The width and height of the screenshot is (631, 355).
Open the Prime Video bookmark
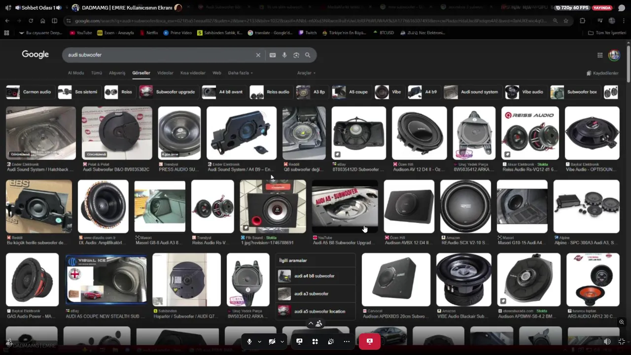[177, 33]
